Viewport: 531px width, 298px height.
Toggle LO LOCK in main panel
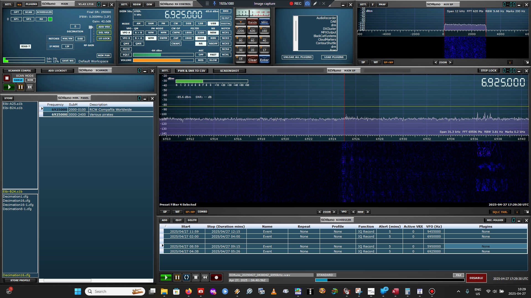tap(104, 38)
